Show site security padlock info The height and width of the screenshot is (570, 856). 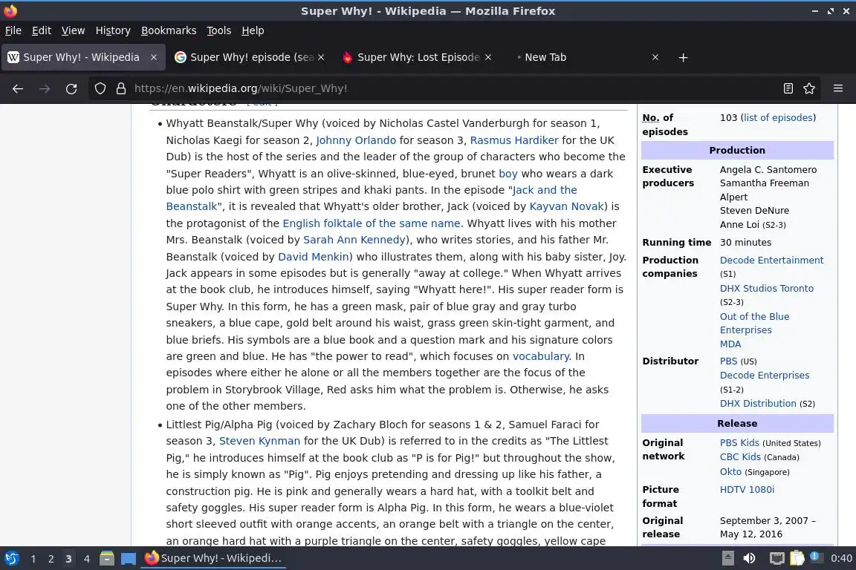(x=120, y=88)
